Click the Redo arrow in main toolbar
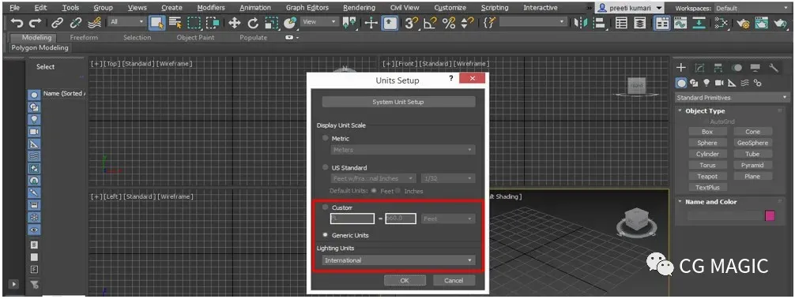The height and width of the screenshot is (299, 795). click(x=35, y=23)
